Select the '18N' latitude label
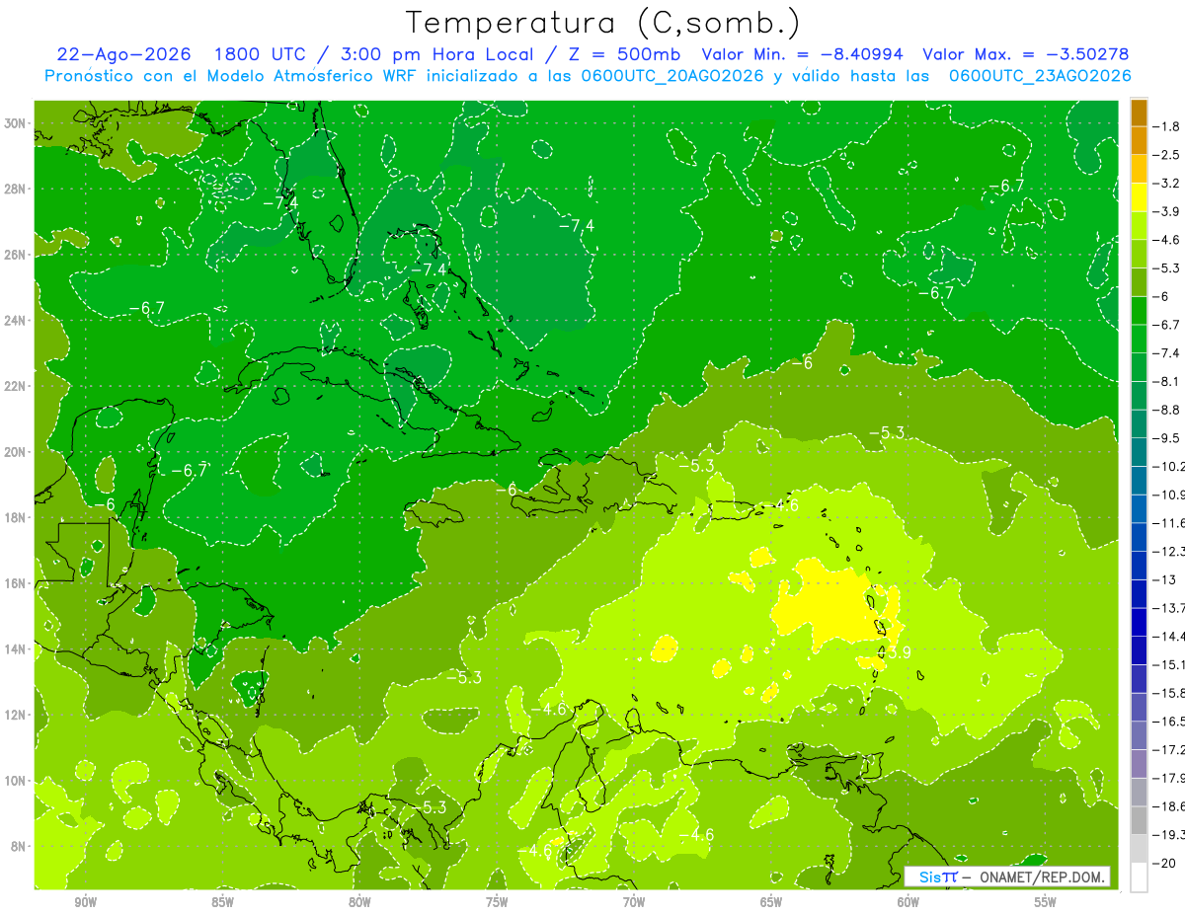Screen dimensions: 1185x915 17,517
